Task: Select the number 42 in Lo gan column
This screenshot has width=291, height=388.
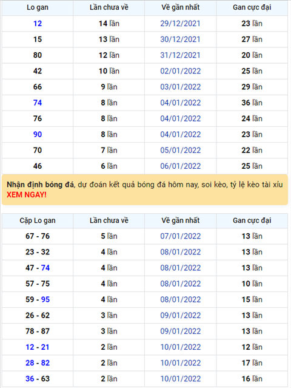Action: pyautogui.click(x=38, y=71)
